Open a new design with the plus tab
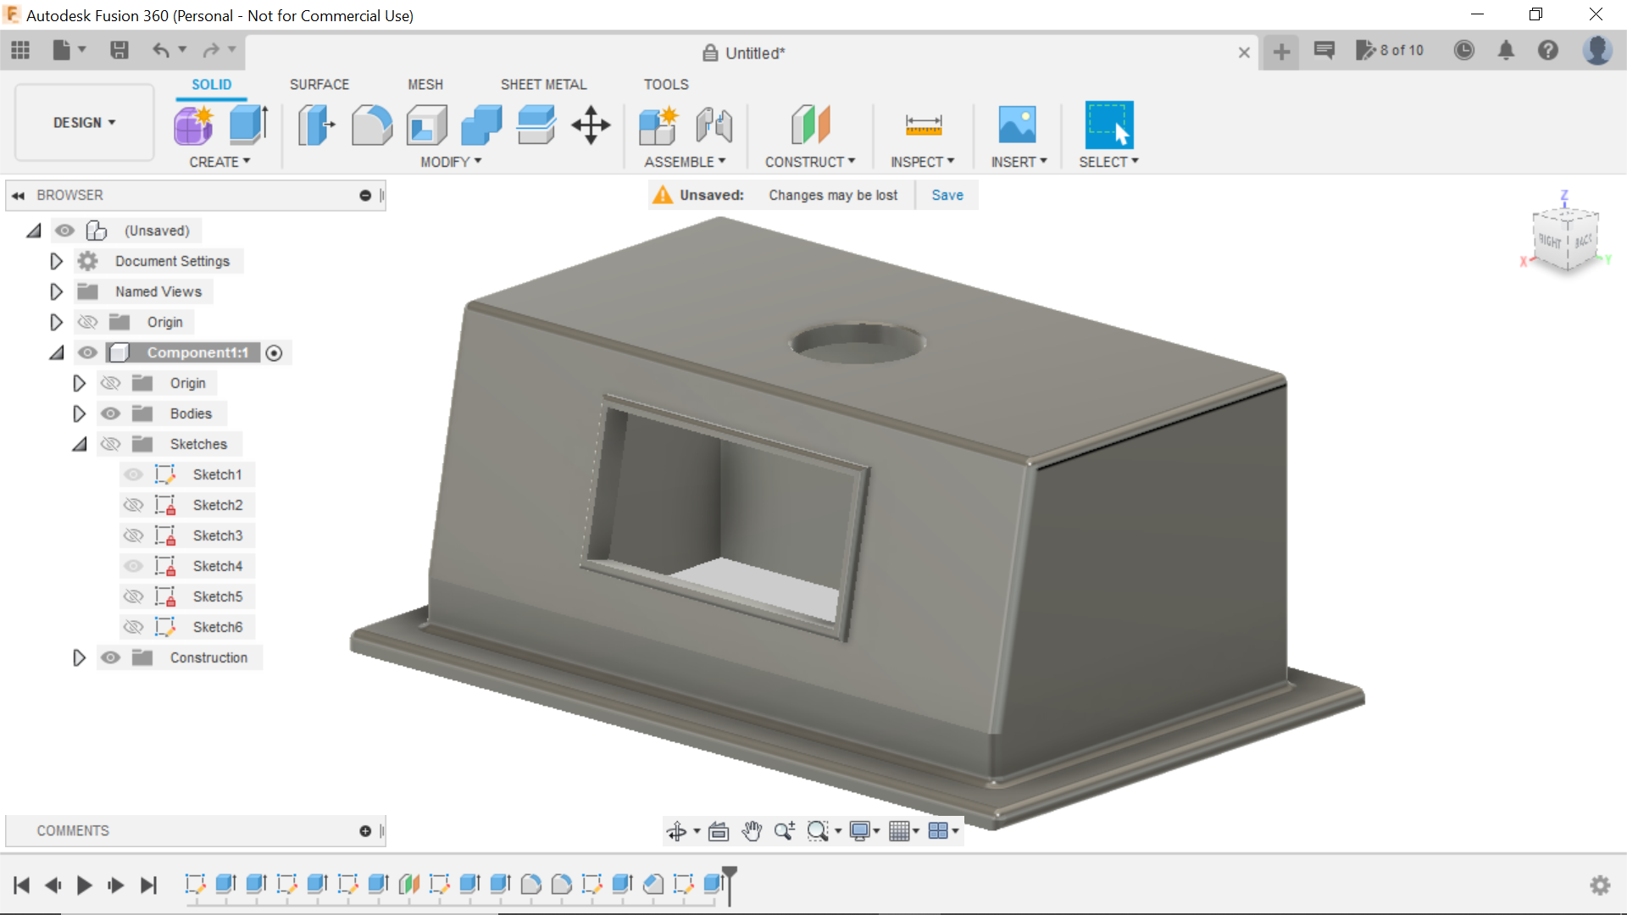 pos(1280,52)
